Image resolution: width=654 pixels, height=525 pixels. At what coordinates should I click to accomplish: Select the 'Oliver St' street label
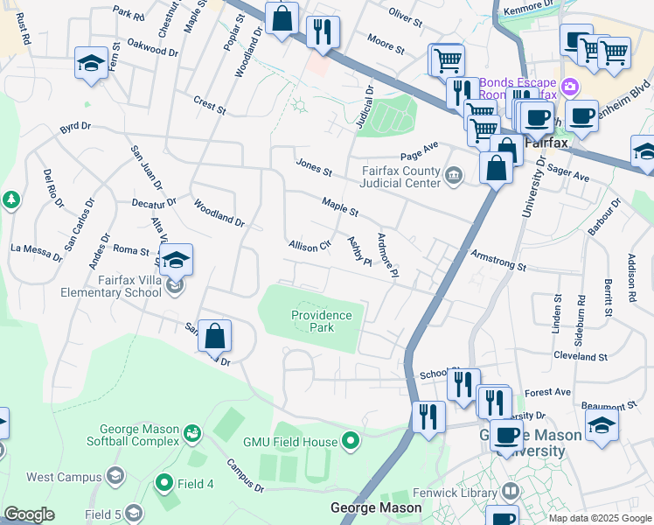(405, 17)
